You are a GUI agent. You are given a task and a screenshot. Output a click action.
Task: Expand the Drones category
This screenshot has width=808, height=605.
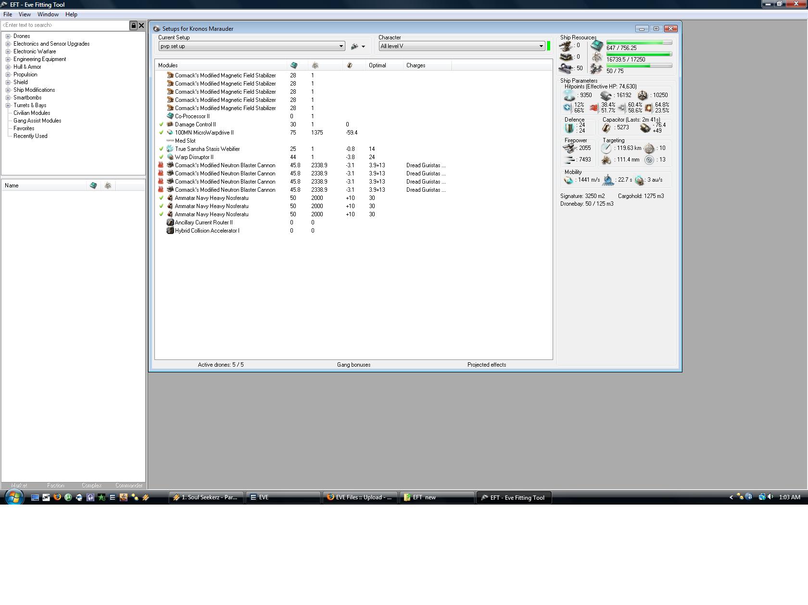[8, 36]
